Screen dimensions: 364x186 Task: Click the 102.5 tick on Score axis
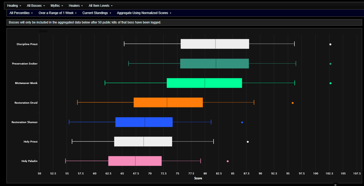329,173
